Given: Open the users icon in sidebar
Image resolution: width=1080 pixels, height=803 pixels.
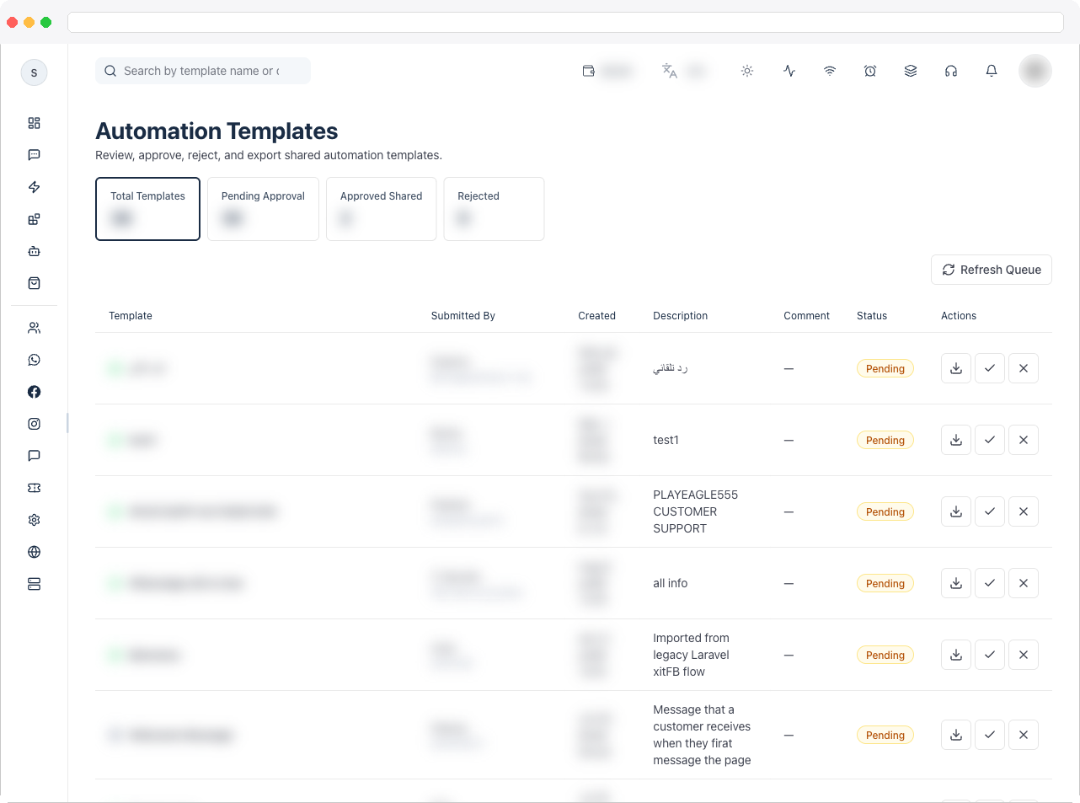Looking at the screenshot, I should click(34, 328).
